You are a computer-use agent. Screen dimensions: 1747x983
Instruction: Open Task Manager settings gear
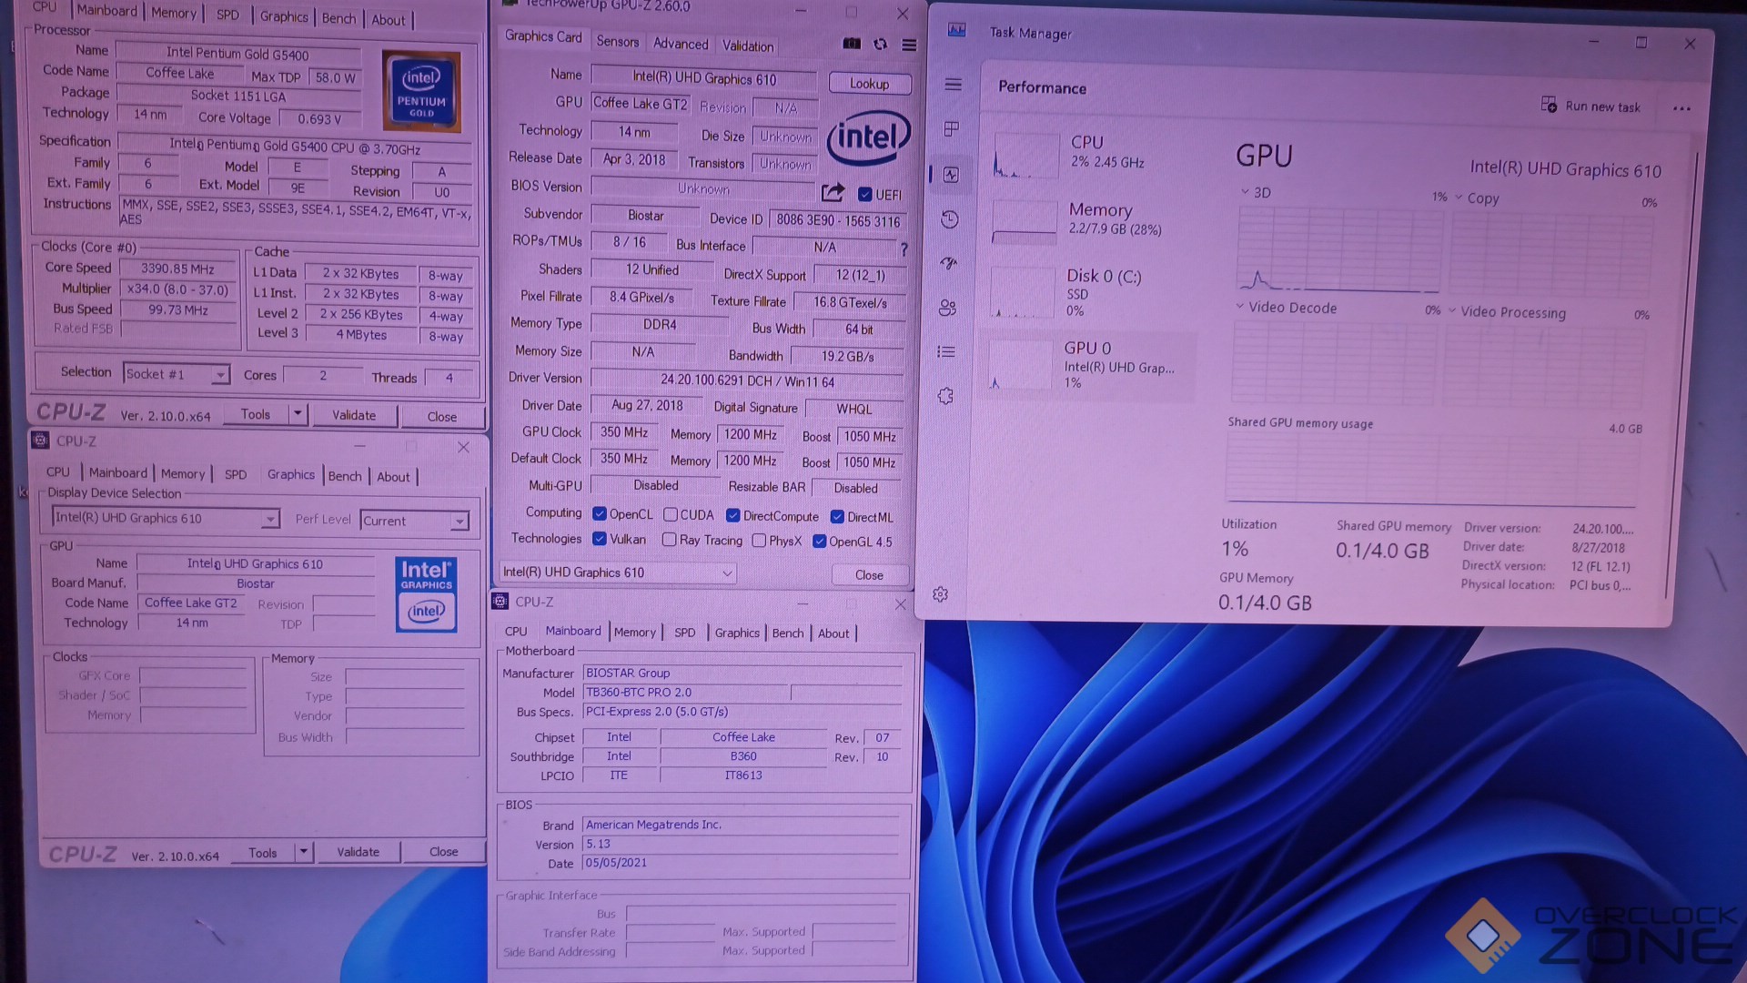coord(940,594)
